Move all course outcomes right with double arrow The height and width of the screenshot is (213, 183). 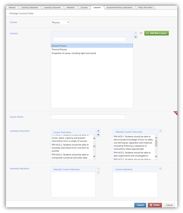[98, 135]
